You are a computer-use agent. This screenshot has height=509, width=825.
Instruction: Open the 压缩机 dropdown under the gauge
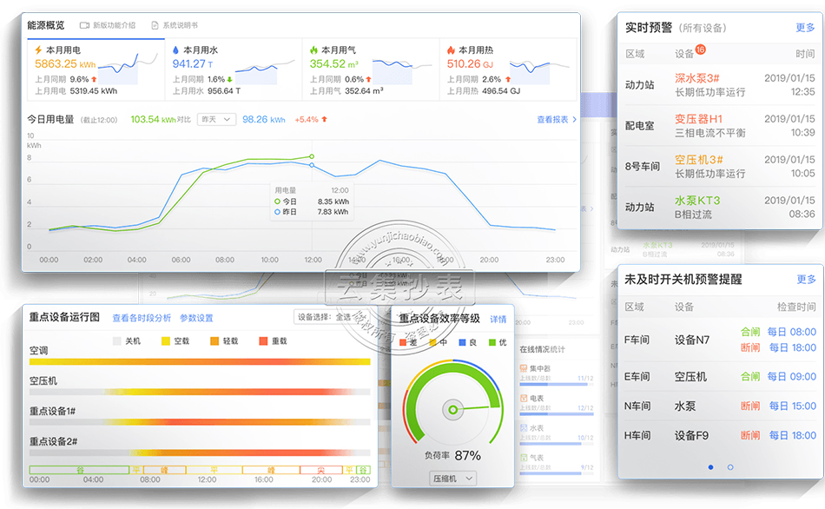(453, 479)
